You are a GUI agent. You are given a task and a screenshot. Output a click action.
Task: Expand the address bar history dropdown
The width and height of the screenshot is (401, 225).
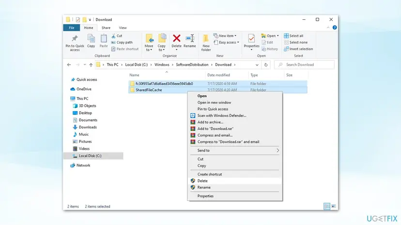click(257, 65)
